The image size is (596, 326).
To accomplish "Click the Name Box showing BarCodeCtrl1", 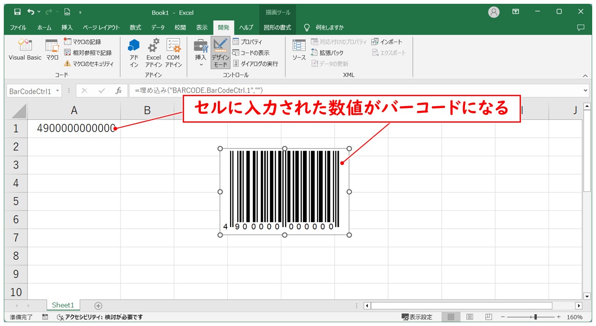I will coord(30,91).
